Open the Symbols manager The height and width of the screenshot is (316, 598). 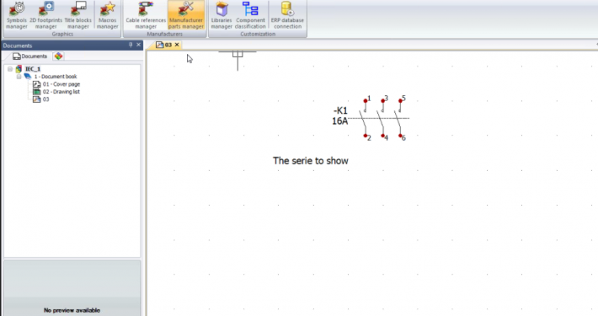coord(17,15)
